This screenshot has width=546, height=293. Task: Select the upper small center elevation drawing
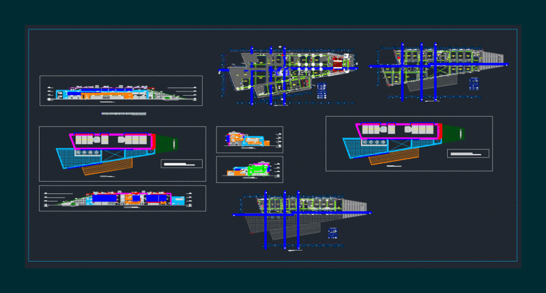coord(250,140)
